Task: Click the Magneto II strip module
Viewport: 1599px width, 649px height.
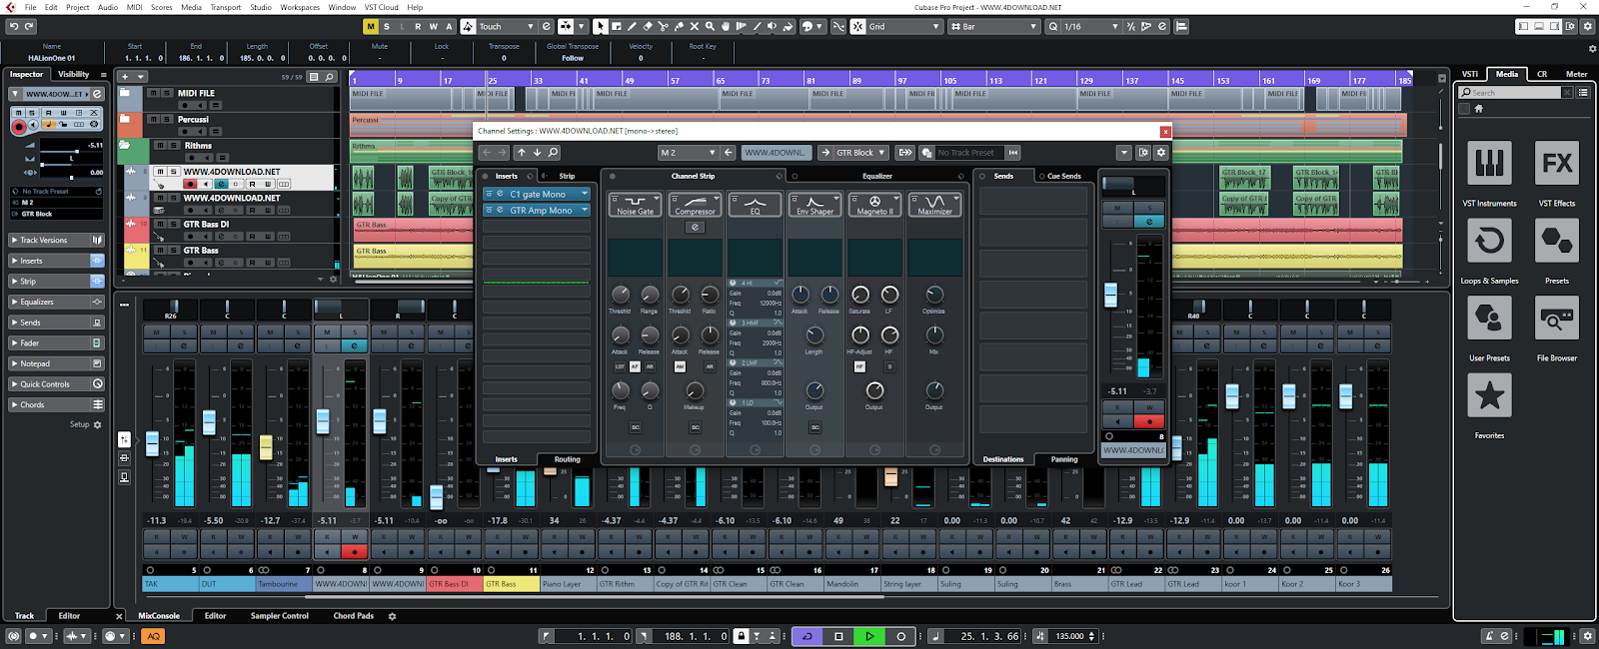Action: tap(874, 205)
